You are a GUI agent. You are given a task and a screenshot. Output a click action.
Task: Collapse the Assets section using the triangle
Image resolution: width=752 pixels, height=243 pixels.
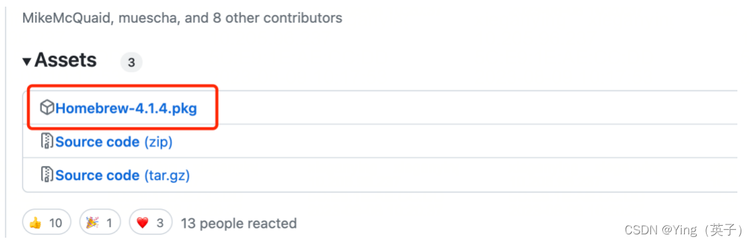click(27, 62)
